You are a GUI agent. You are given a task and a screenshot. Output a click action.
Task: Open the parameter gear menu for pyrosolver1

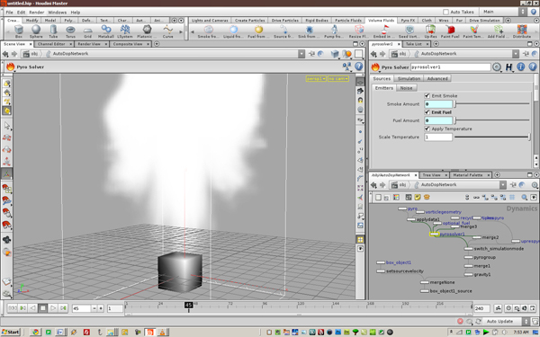pyautogui.click(x=496, y=67)
